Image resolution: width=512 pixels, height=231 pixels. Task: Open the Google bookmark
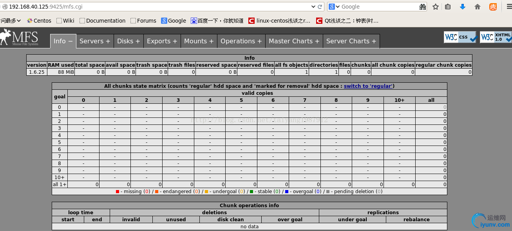click(x=174, y=21)
